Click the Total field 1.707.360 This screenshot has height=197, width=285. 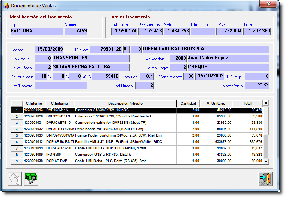click(257, 31)
